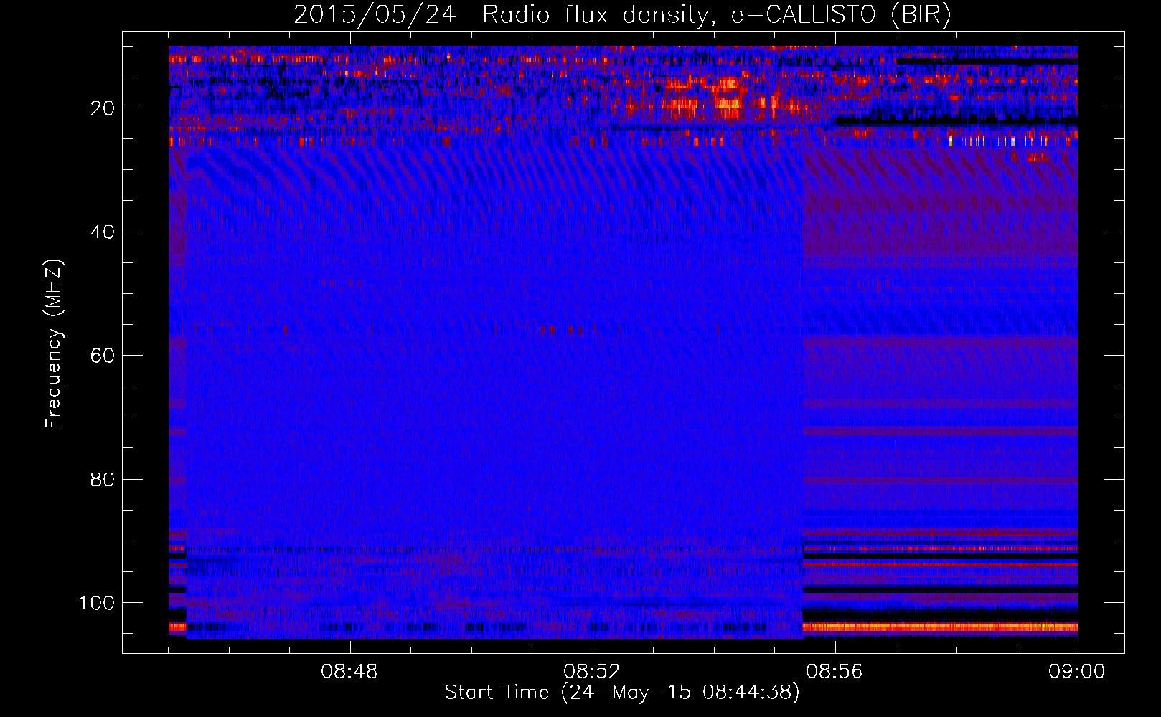Click the 80 MHz frequency tick label
1161x717 pixels.
click(x=103, y=479)
